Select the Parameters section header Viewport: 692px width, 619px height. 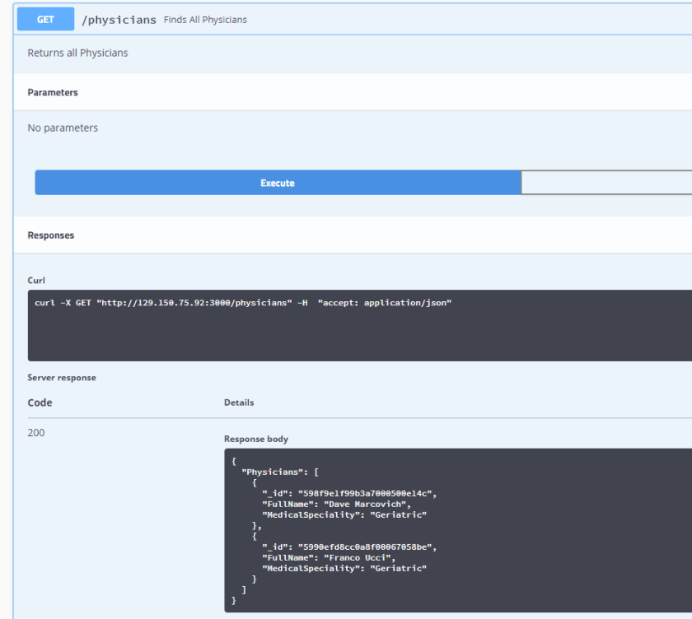[x=53, y=92]
